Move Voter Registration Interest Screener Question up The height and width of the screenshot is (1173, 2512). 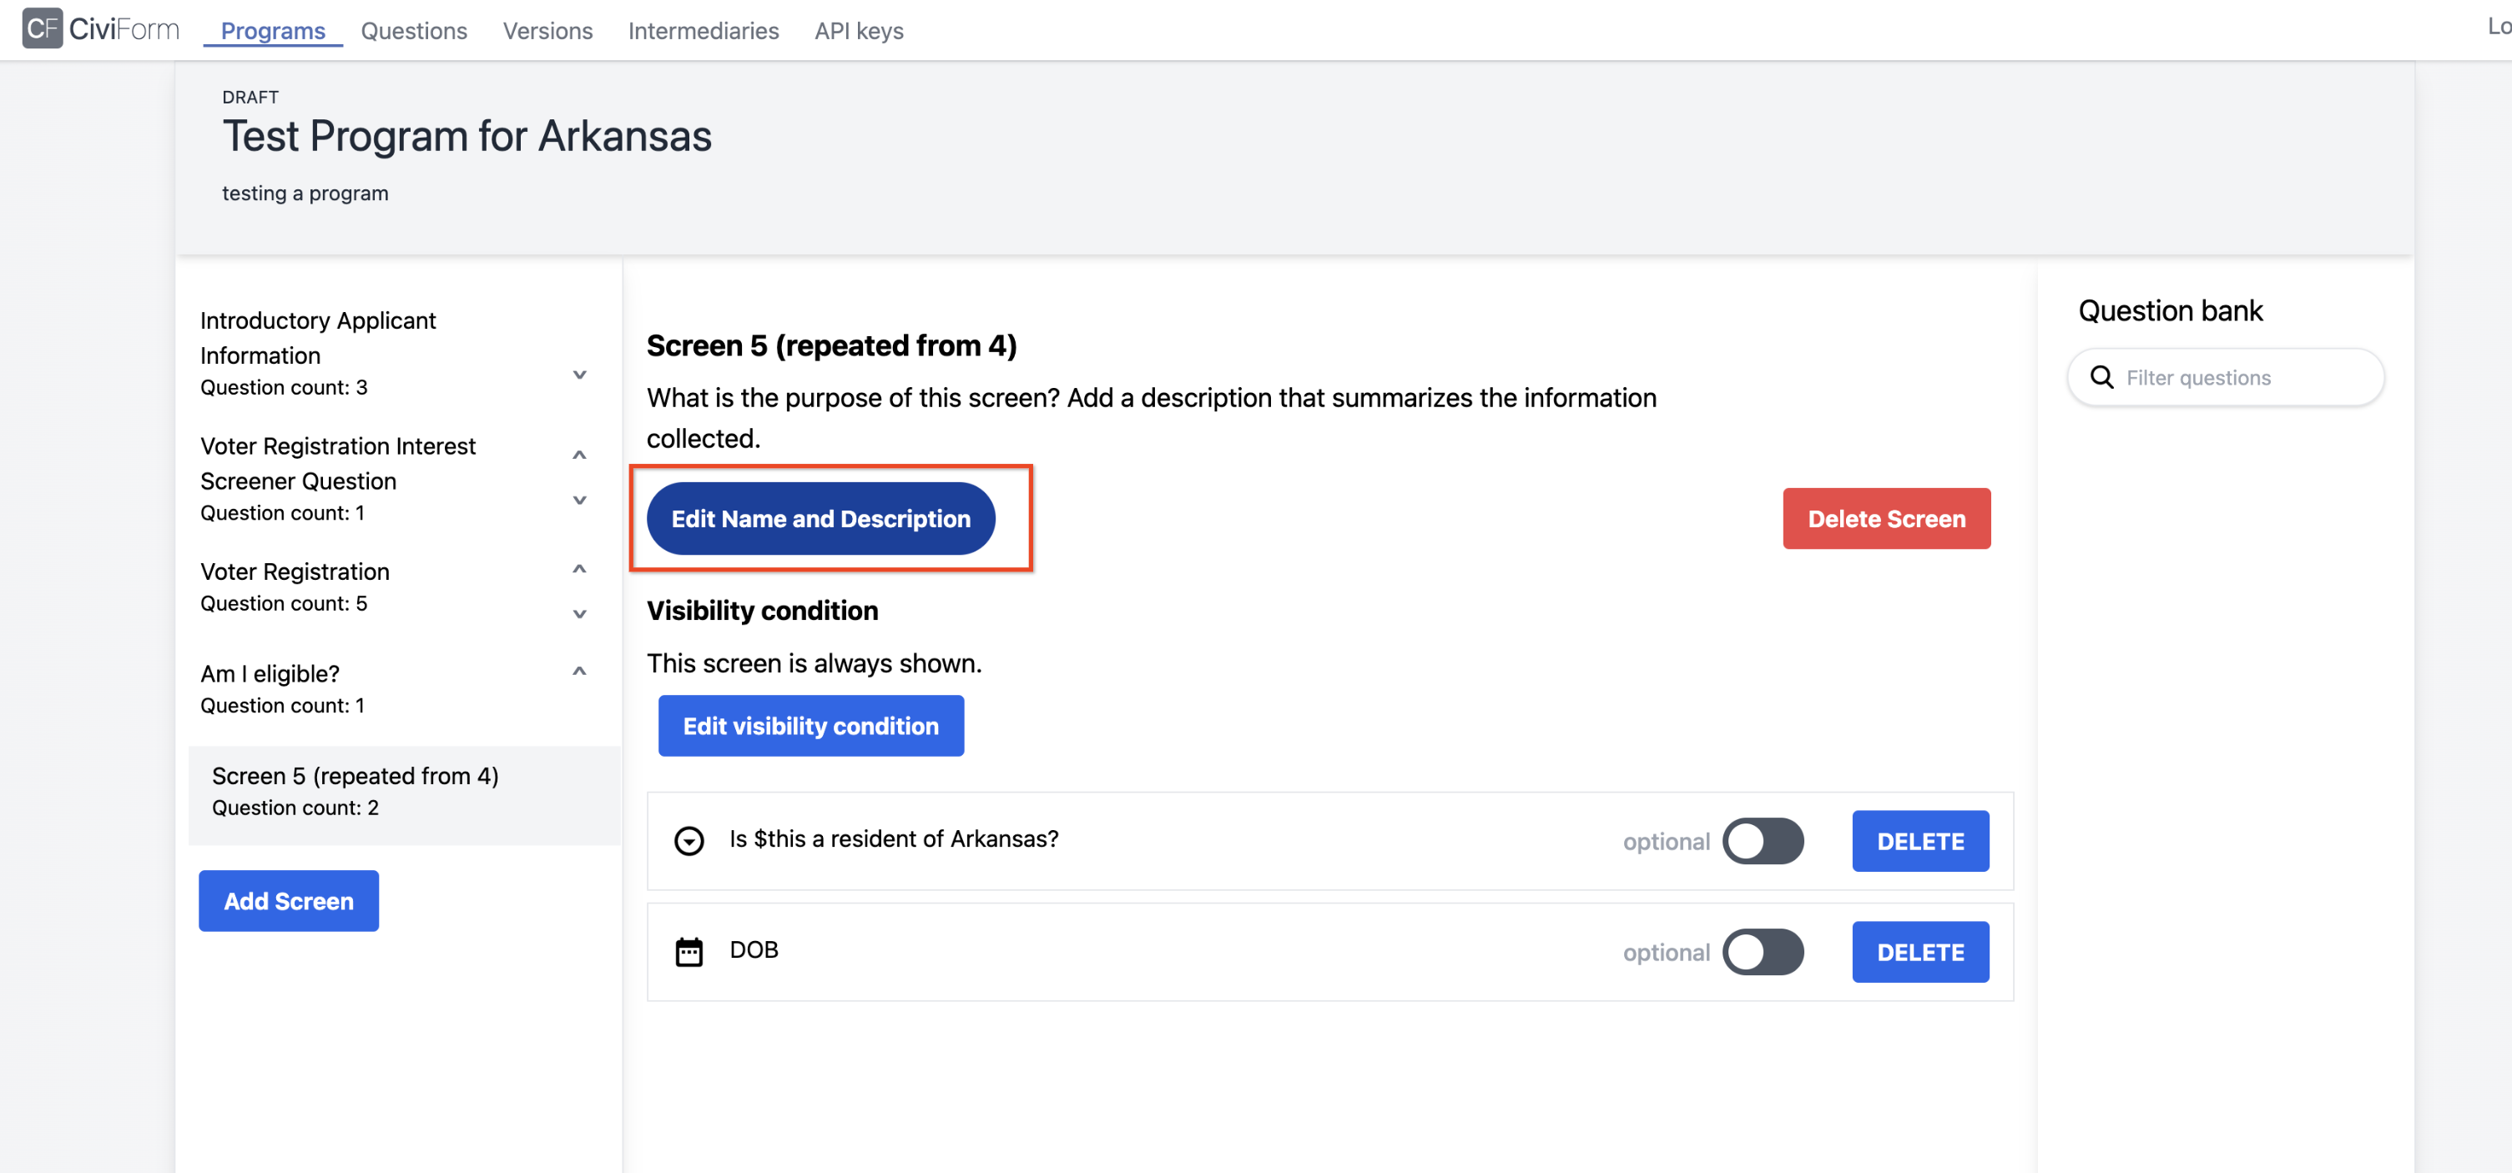tap(579, 456)
